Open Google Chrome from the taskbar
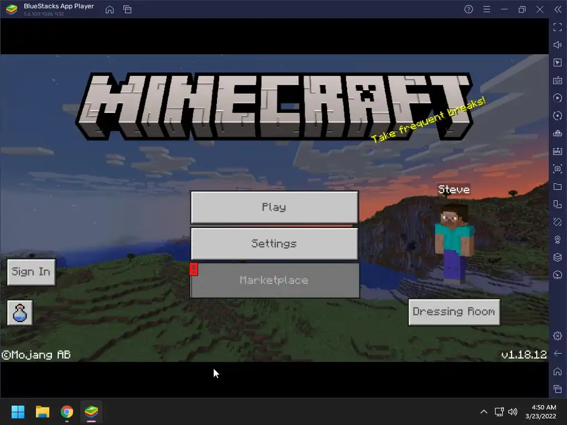The width and height of the screenshot is (567, 425). click(x=67, y=412)
